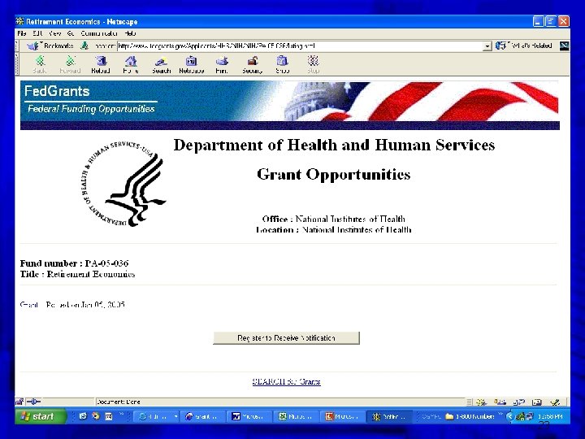Click Fund number PA-05-036 text

pos(74,263)
